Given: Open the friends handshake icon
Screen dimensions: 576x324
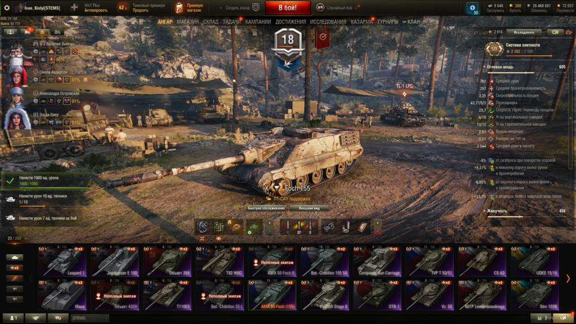Looking at the screenshot, I should (x=36, y=318).
